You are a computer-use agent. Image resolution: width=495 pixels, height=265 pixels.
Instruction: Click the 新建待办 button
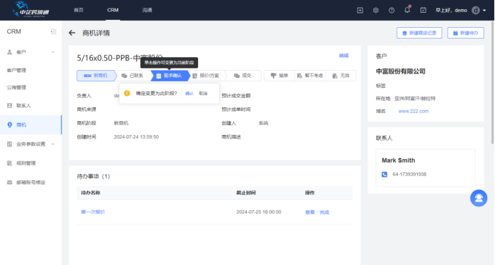coord(466,33)
